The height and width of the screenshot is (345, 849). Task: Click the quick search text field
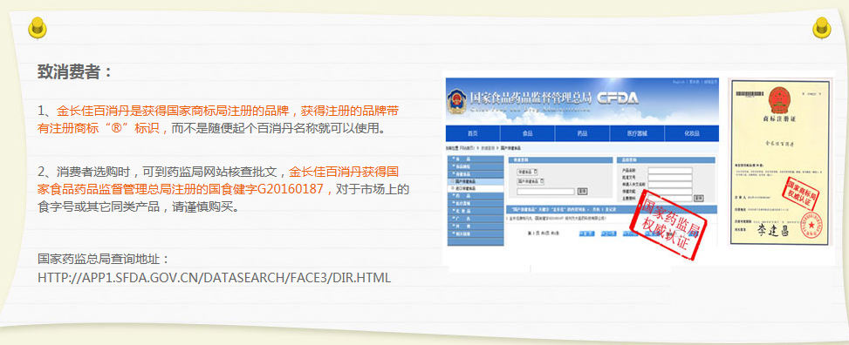coord(545,192)
